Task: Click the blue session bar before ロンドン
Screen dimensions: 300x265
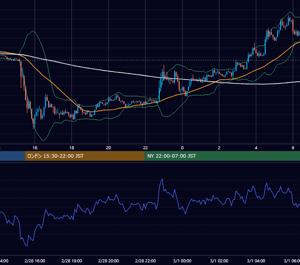Action: pyautogui.click(x=12, y=156)
